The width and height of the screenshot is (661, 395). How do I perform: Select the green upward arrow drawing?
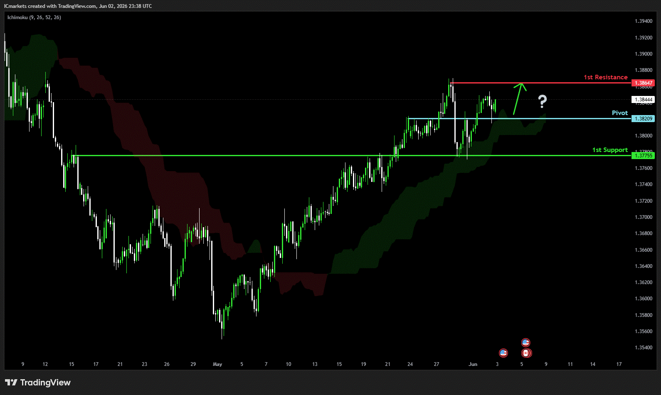tap(520, 98)
